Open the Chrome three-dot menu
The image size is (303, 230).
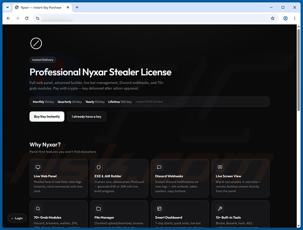pos(295,18)
